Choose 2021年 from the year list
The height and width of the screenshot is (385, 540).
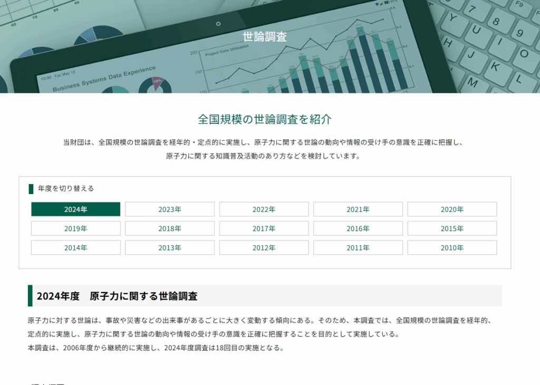[358, 209]
